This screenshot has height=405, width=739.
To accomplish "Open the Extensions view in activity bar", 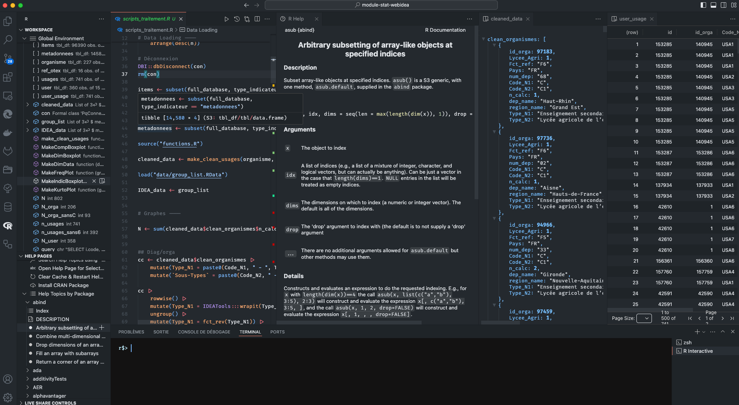I will [8, 77].
